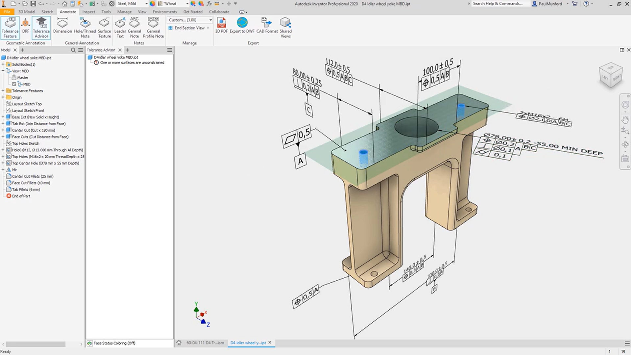Close the D4 idler wheel yoke document tab

pyautogui.click(x=270, y=342)
